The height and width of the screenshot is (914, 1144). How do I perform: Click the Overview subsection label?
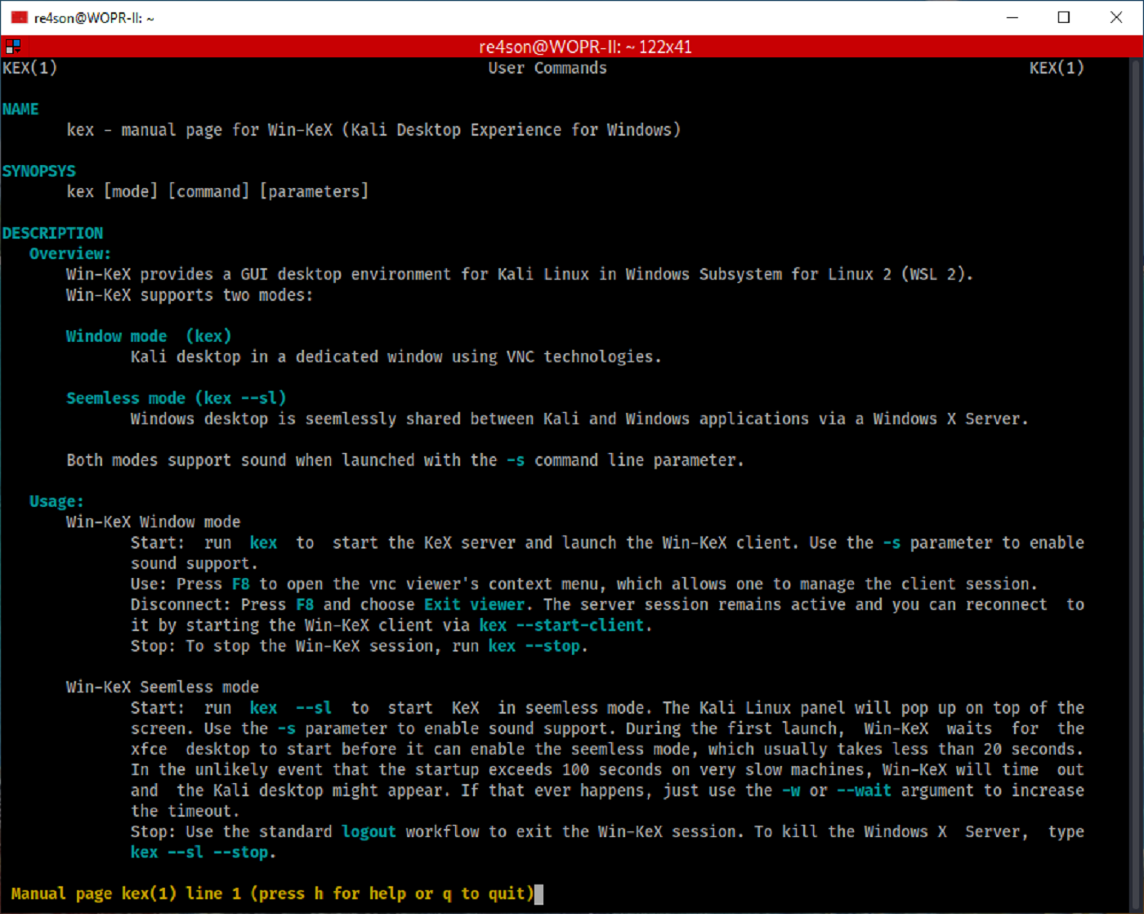[69, 253]
